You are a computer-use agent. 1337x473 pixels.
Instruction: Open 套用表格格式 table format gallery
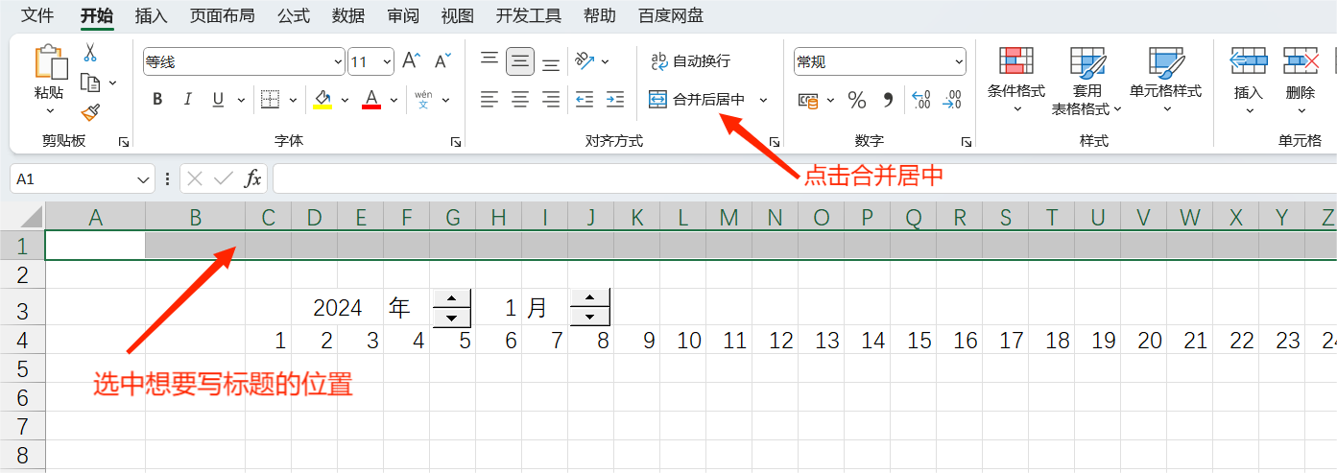[1087, 81]
